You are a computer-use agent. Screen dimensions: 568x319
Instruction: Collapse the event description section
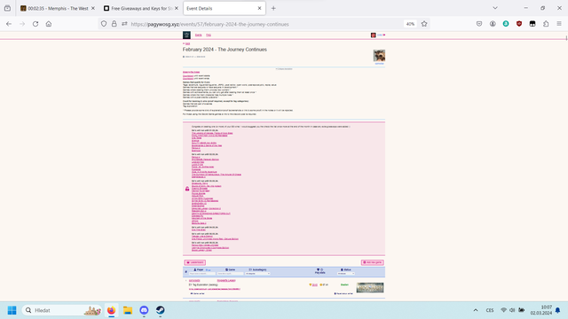284,69
